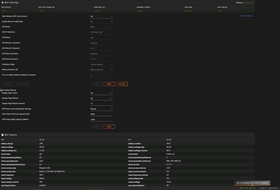Open the Display Page Refresh dropdown
Viewport: 280px width, 190px height.
(x=101, y=98)
